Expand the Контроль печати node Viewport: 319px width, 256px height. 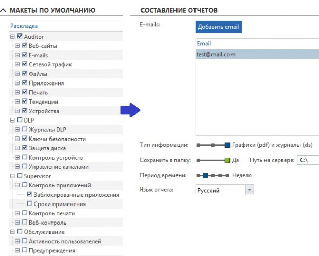[x=17, y=213]
